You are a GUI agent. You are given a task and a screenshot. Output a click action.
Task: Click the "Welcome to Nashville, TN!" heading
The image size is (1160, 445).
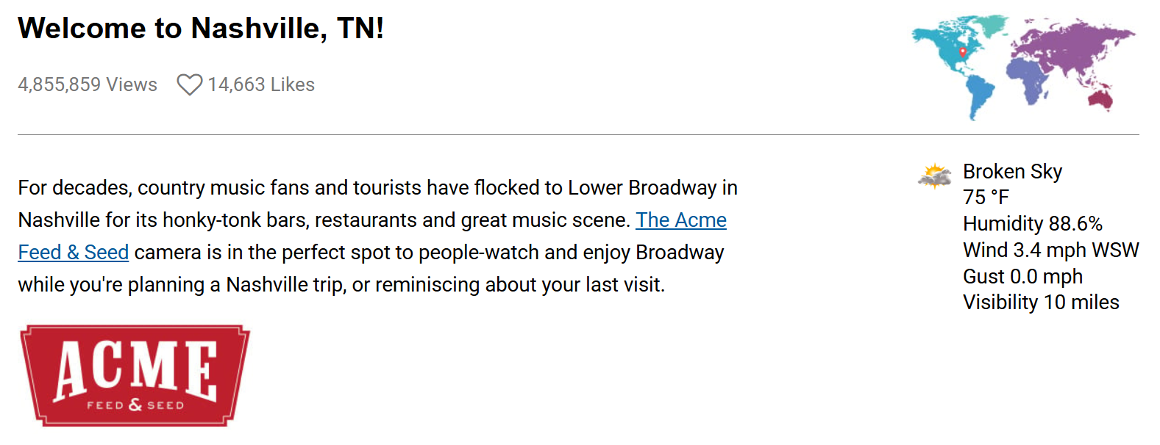click(201, 29)
